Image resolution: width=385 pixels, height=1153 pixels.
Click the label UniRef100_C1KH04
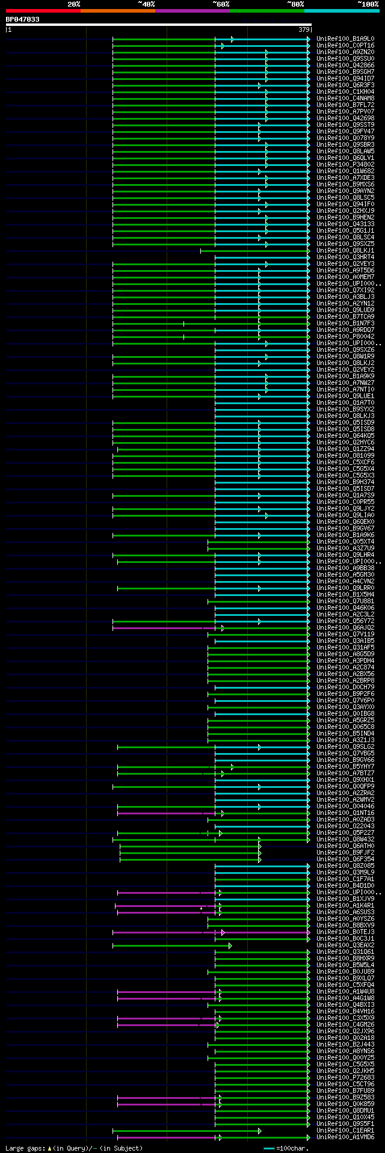345,91
